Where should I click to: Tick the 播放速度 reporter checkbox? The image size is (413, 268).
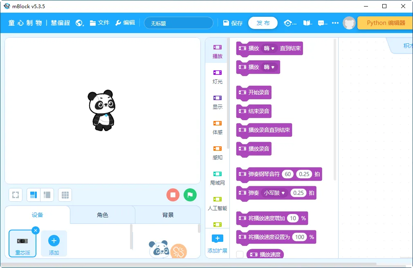point(240,255)
